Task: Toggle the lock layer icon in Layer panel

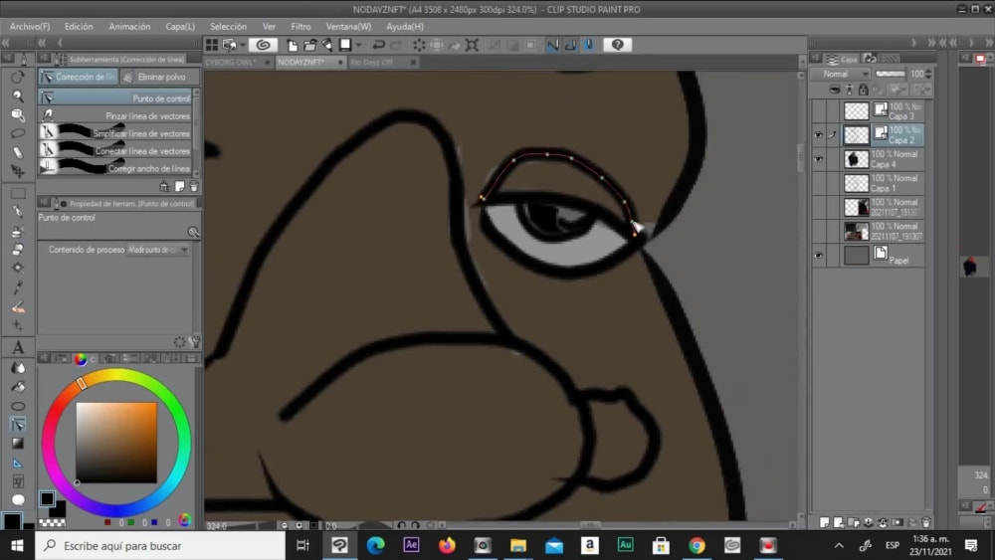Action: [863, 90]
